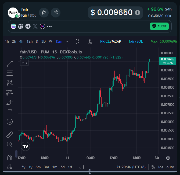Click the Max: $0.009696 label
The height and width of the screenshot is (175, 180).
[x=164, y=41]
